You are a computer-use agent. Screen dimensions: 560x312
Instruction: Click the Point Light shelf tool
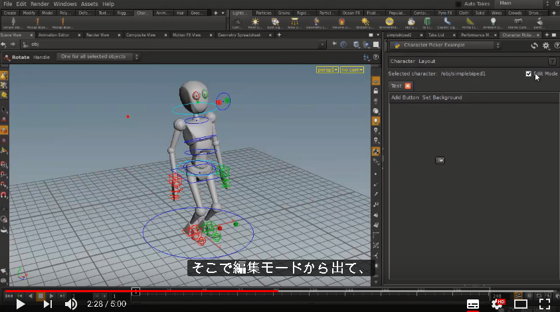255,23
